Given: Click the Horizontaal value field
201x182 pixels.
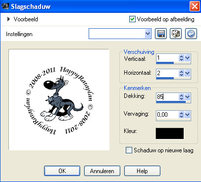Looking at the screenshot, I should click(167, 73).
